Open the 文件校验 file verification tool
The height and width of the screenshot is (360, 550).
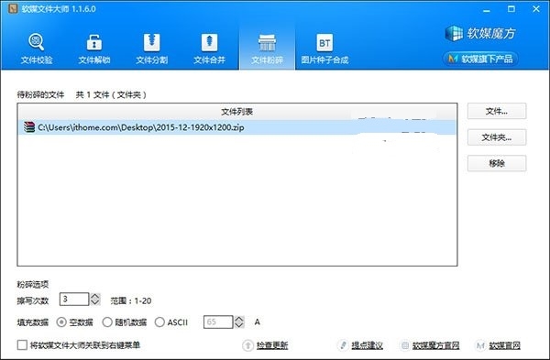[x=37, y=49]
